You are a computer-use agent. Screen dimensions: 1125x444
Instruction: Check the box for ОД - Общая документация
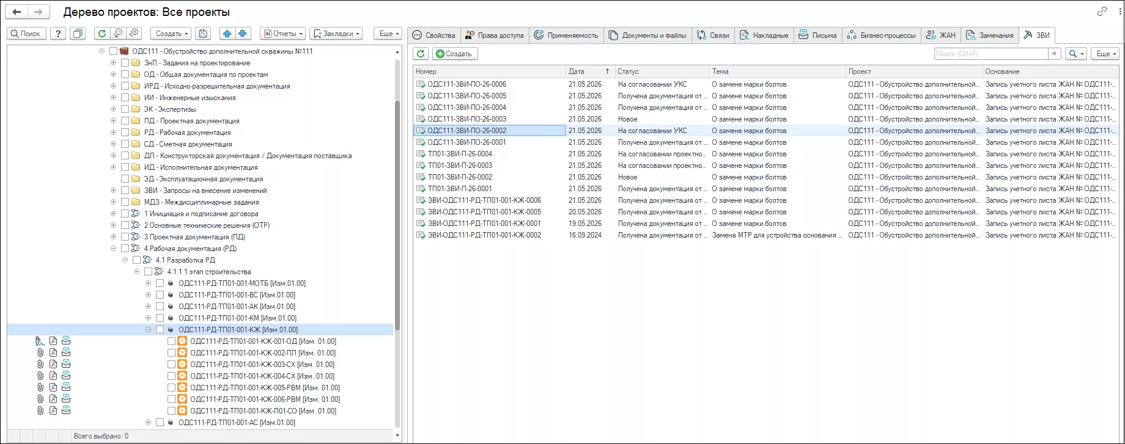point(125,75)
